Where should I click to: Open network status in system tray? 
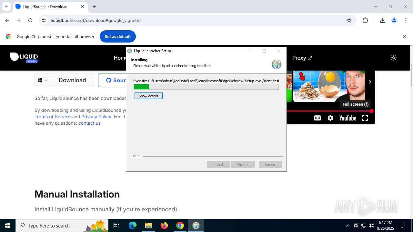pyautogui.click(x=364, y=226)
